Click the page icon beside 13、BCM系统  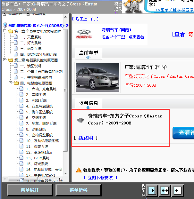(x=21, y=158)
